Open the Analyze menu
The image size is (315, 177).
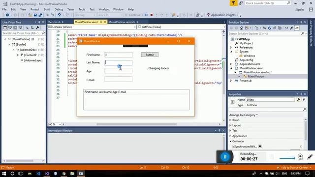point(104,9)
